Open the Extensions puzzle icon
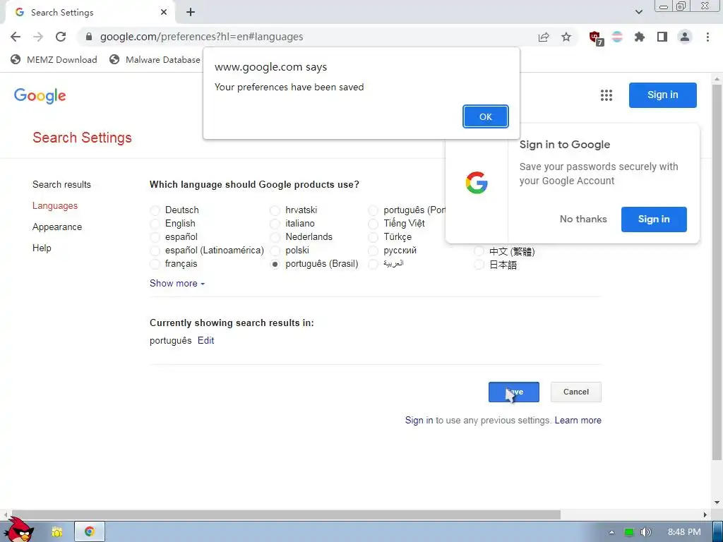723x542 pixels. [640, 37]
